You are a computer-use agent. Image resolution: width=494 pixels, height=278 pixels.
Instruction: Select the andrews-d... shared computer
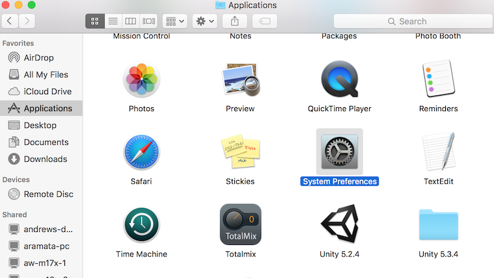[x=41, y=229]
